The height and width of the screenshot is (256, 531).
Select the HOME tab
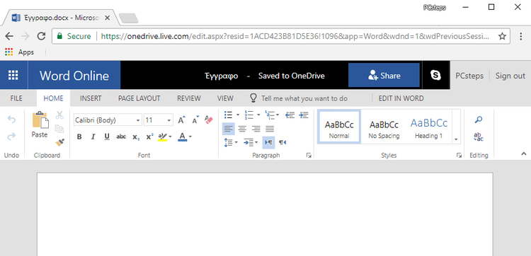pyautogui.click(x=53, y=98)
